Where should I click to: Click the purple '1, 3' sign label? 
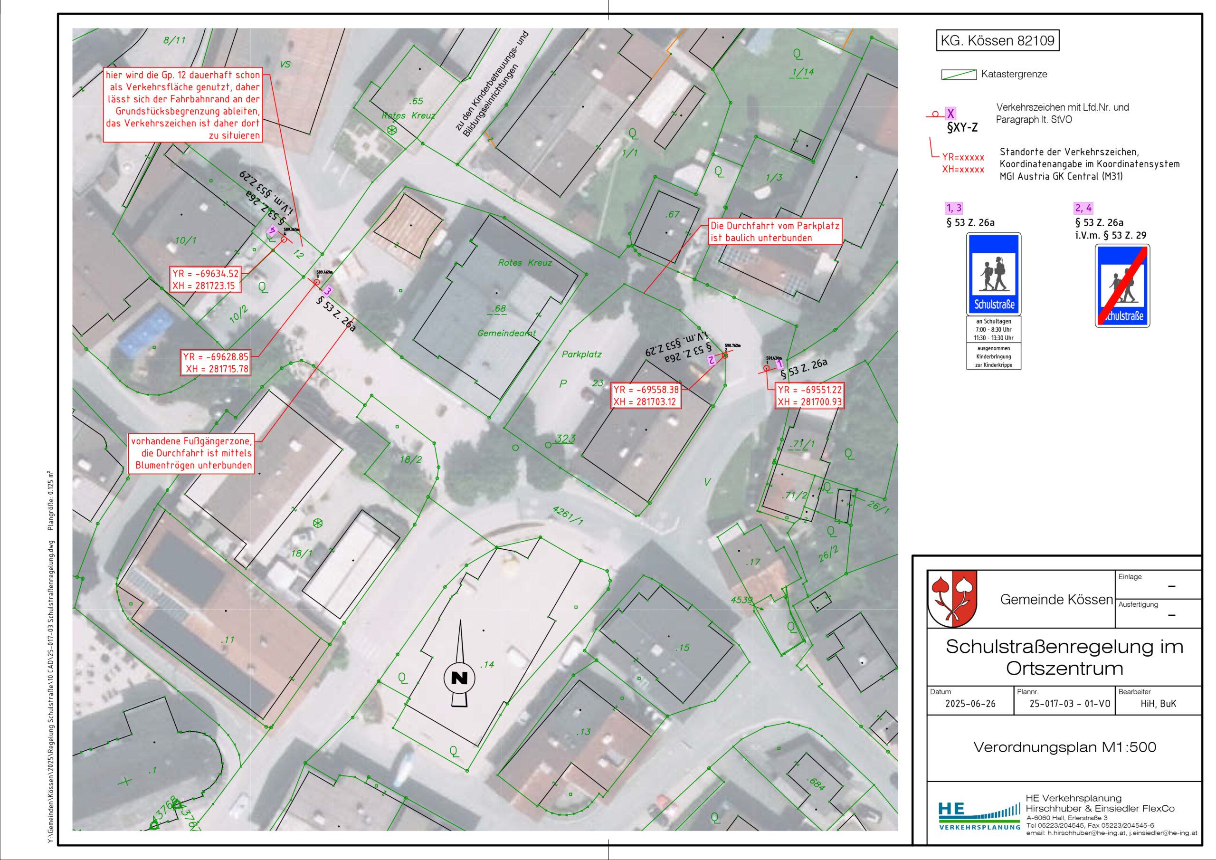(x=954, y=208)
